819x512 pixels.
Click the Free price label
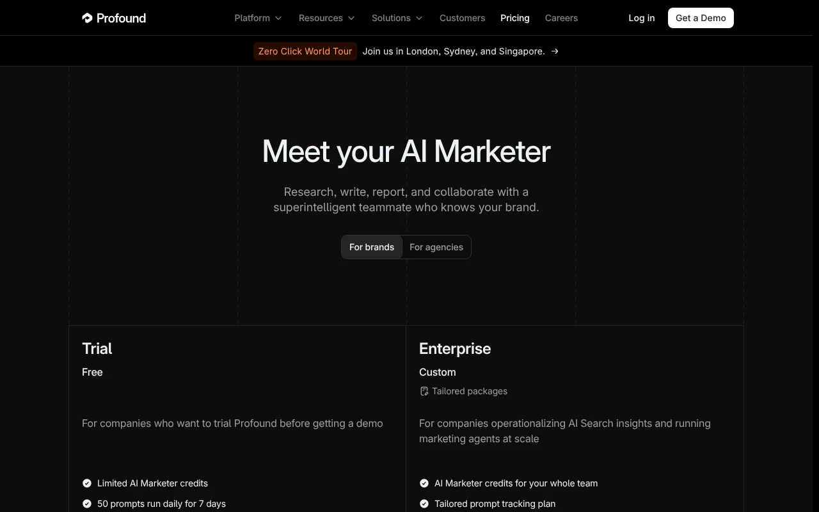[x=92, y=372]
